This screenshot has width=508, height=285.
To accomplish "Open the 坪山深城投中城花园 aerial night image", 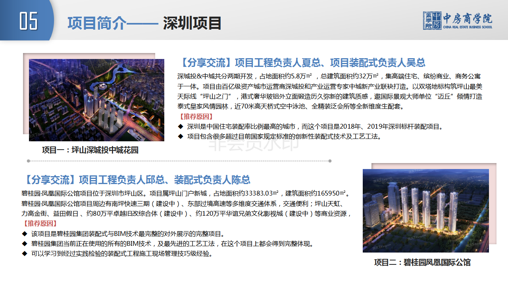I will (x=96, y=100).
